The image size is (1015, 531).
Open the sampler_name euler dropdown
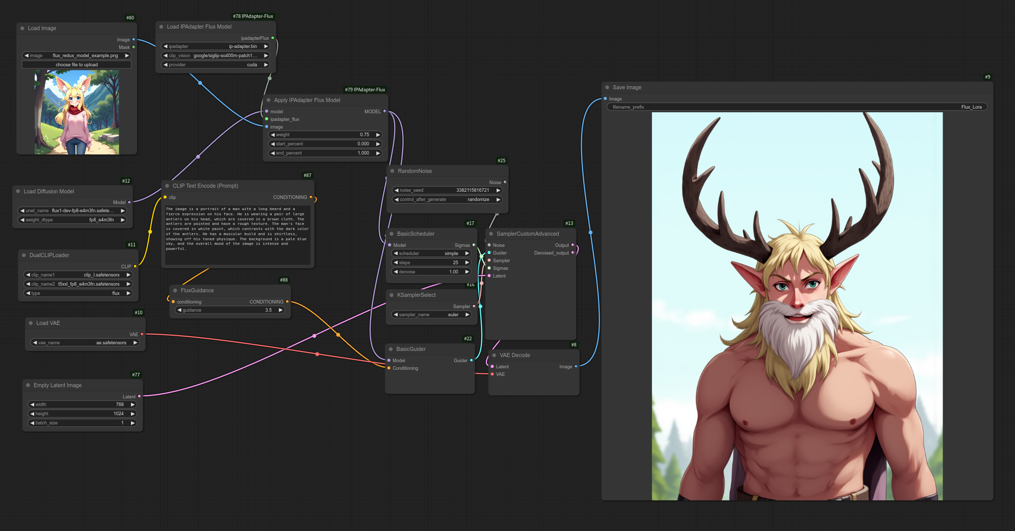point(431,315)
